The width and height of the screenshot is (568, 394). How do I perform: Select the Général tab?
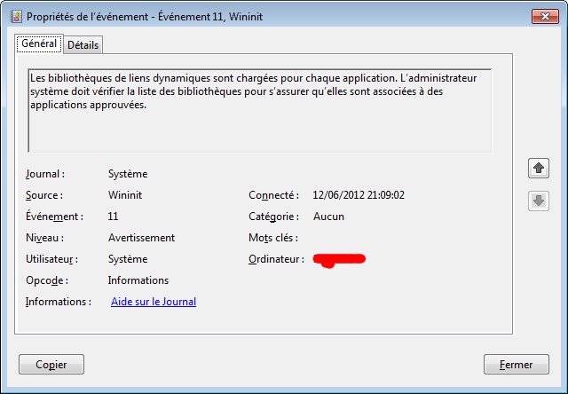coord(39,43)
